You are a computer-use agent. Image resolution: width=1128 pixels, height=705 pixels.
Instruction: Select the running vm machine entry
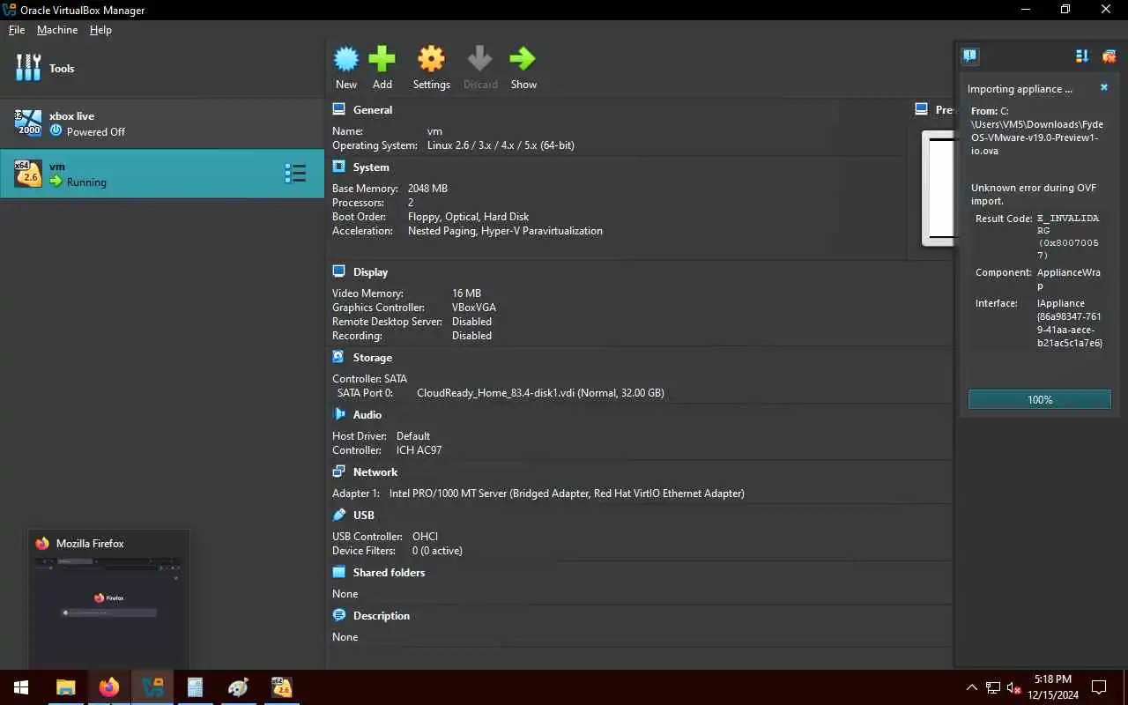point(162,174)
